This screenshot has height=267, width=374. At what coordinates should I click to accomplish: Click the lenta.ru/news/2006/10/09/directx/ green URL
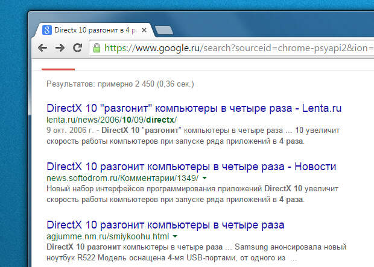pyautogui.click(x=112, y=120)
